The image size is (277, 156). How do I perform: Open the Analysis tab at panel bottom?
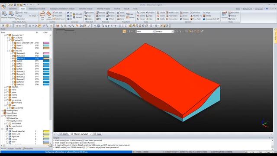pos(10,149)
